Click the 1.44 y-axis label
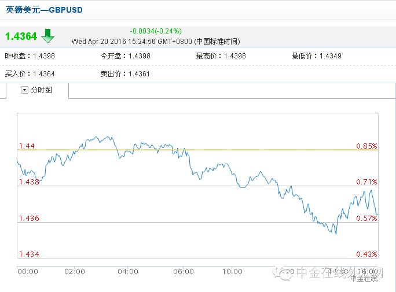 pyautogui.click(x=27, y=146)
